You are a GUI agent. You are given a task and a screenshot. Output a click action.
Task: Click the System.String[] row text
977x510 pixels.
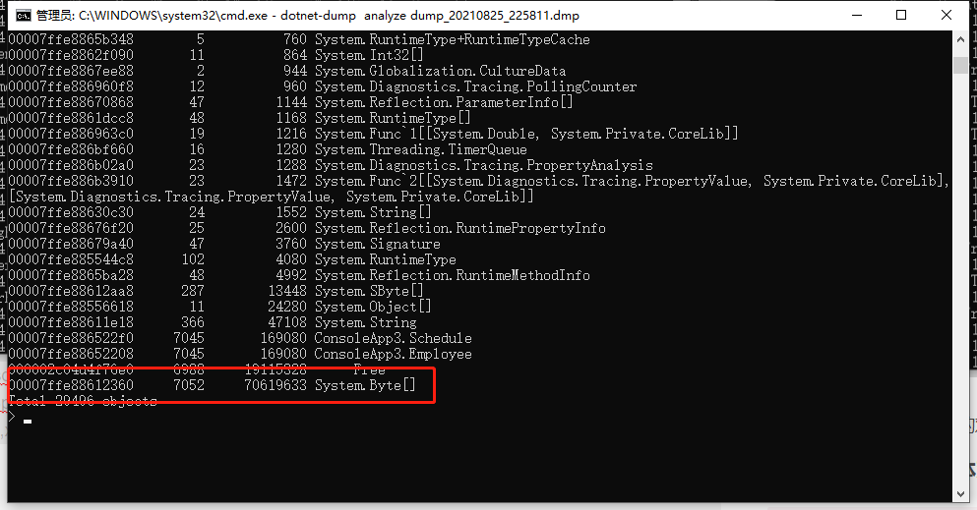click(x=373, y=212)
